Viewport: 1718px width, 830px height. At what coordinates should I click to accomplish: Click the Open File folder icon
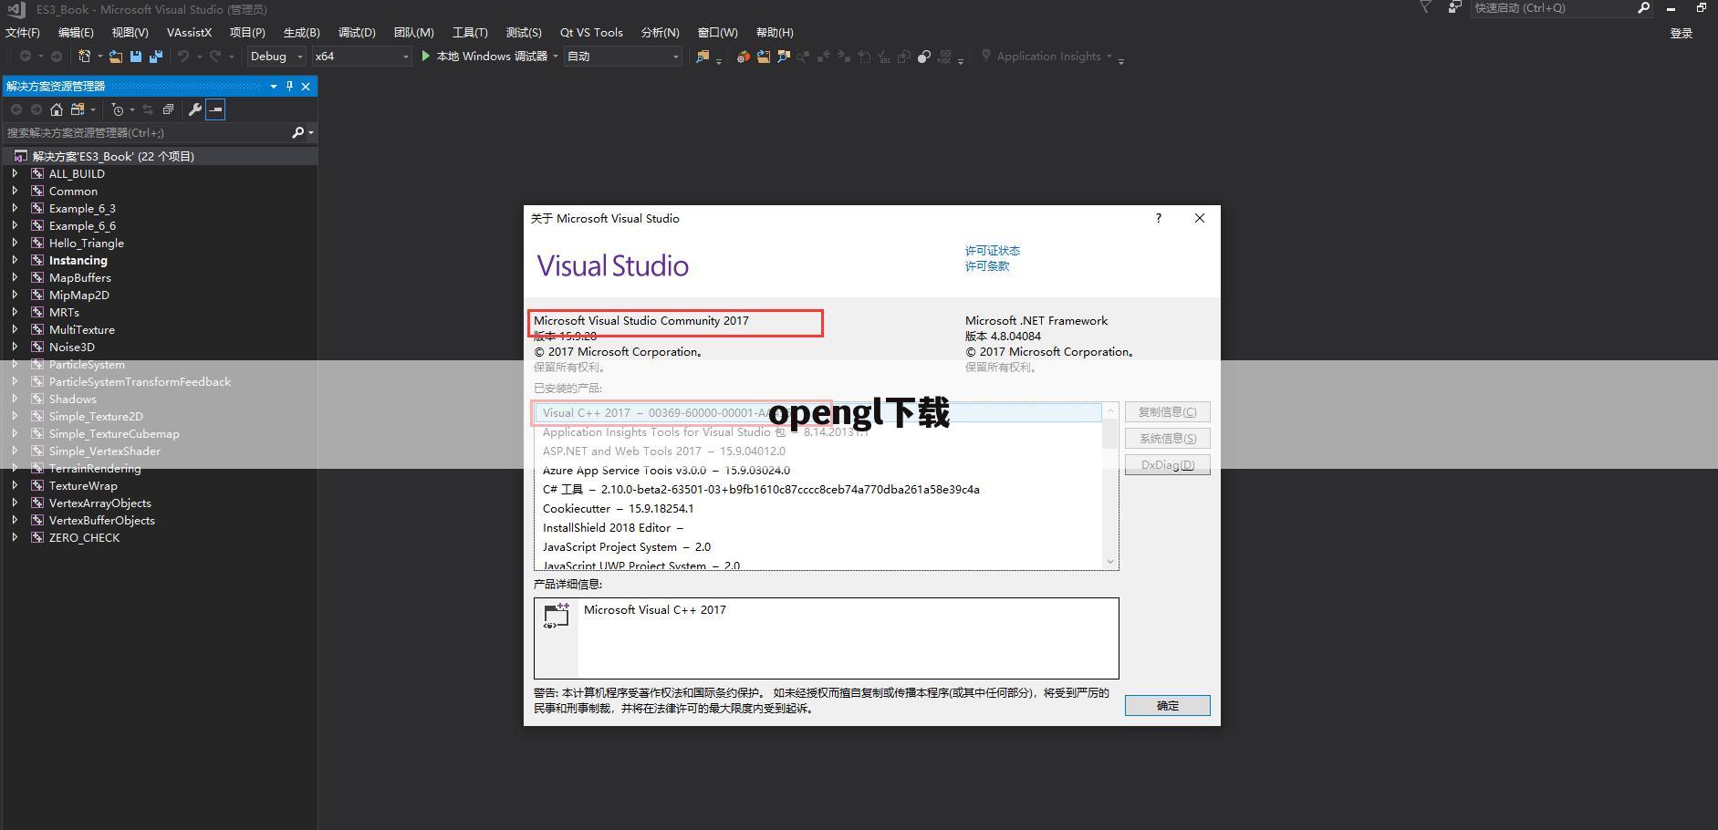point(115,57)
